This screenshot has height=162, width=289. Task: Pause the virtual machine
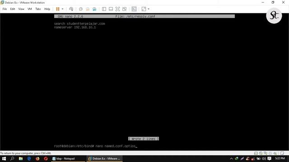pos(58,9)
